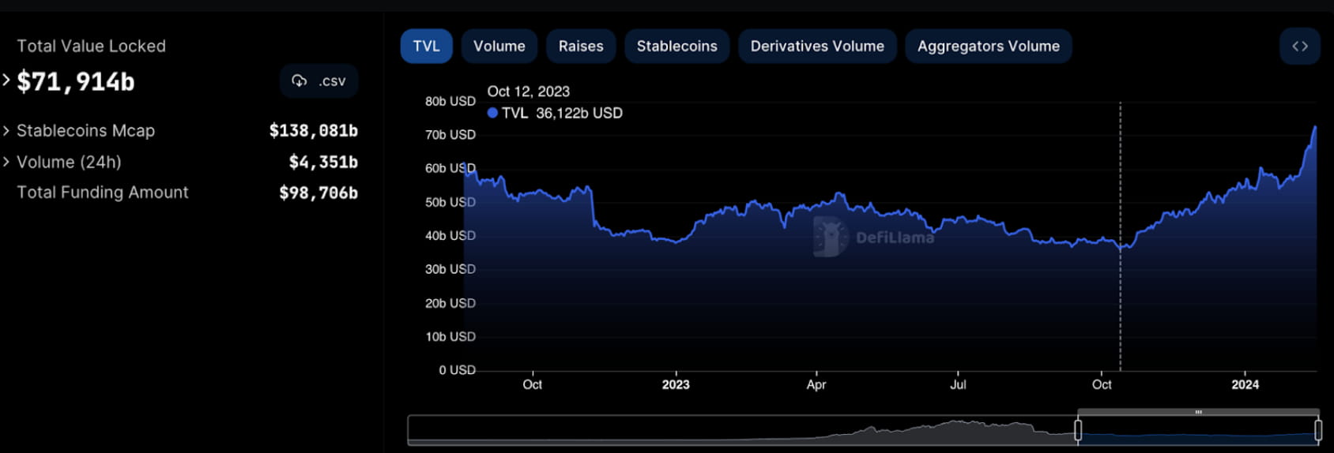Click the blue TVL legend dot
The width and height of the screenshot is (1334, 453).
click(492, 113)
